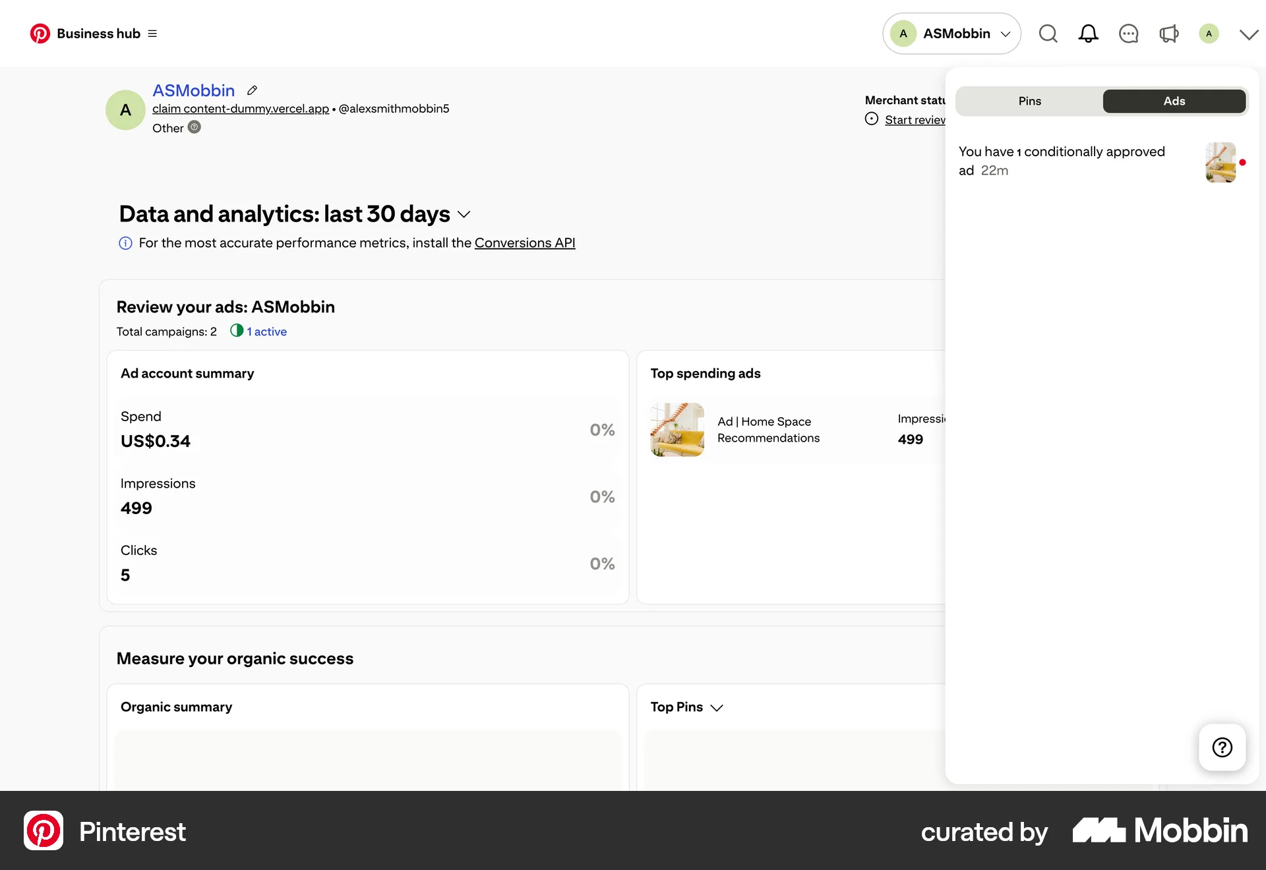
Task: Click the Home Space Recommendations ad thumbnail
Action: [x=677, y=430]
